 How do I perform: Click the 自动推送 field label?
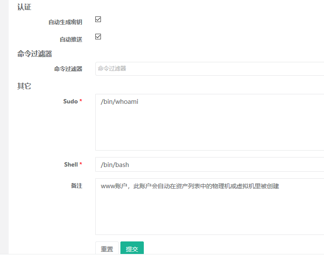[x=71, y=39]
